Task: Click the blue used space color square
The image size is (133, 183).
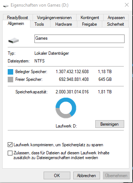Action: click(x=10, y=72)
